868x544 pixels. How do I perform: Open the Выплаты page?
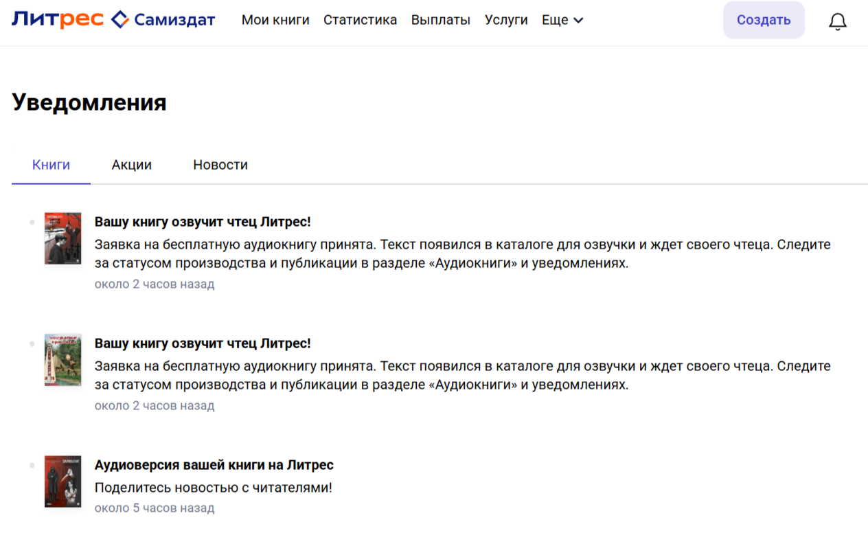(440, 20)
